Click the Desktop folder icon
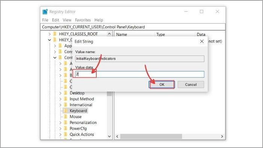The height and width of the screenshot is (148, 263). tap(66, 93)
